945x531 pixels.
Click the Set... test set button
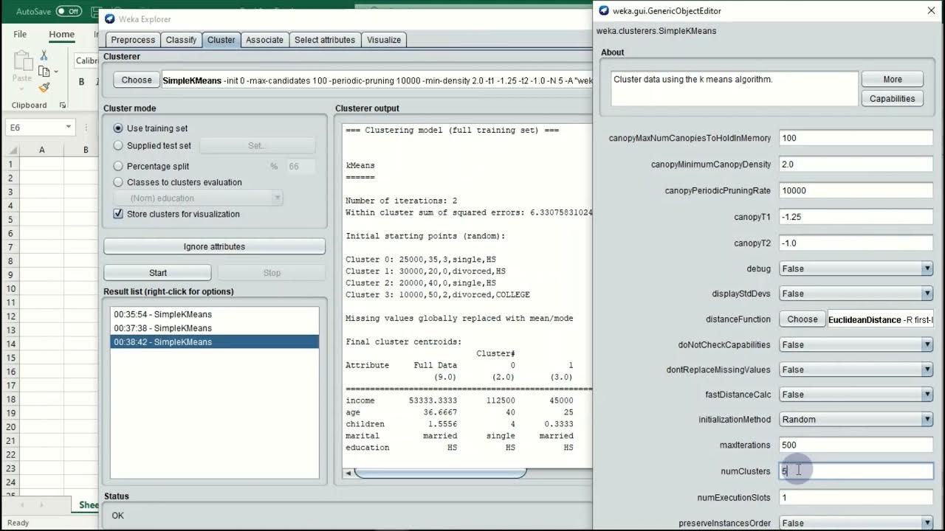coord(257,145)
